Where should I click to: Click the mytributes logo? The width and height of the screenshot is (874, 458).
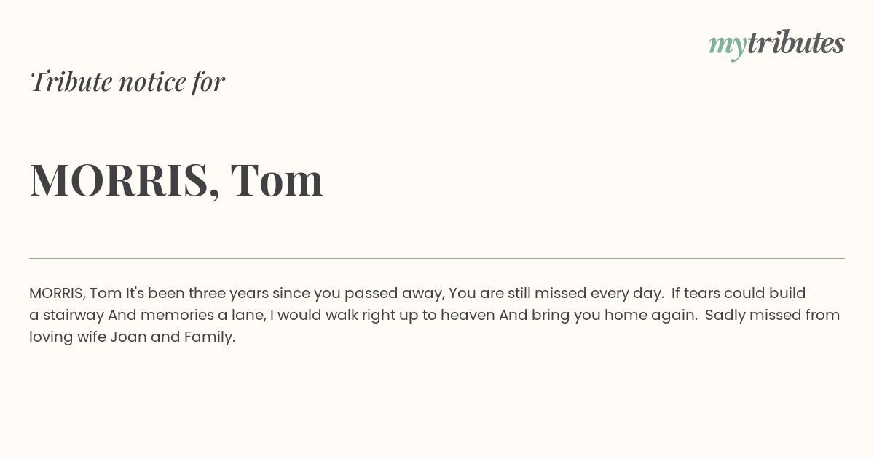[x=776, y=44]
